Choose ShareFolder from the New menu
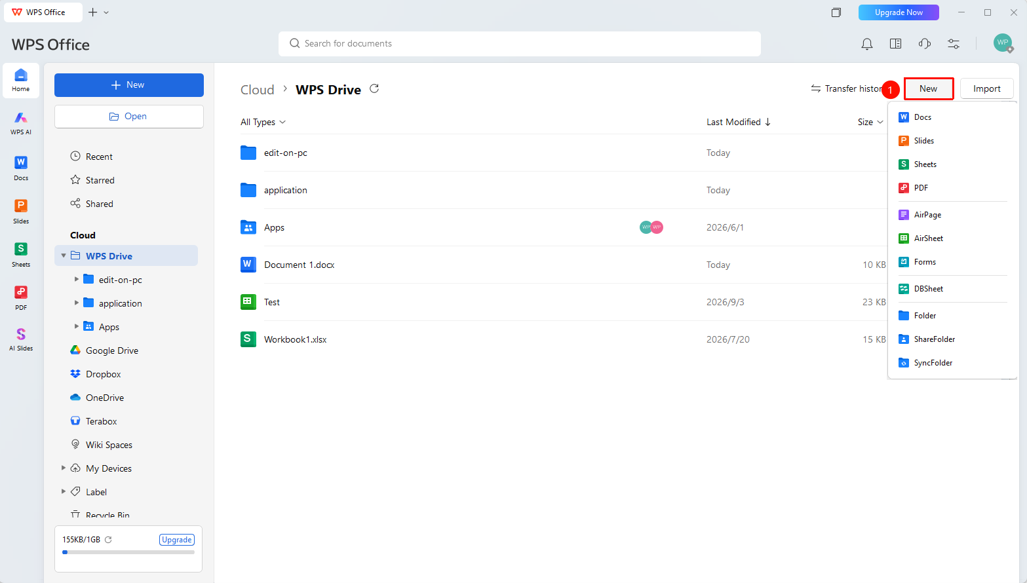The width and height of the screenshot is (1027, 583). pyautogui.click(x=952, y=339)
